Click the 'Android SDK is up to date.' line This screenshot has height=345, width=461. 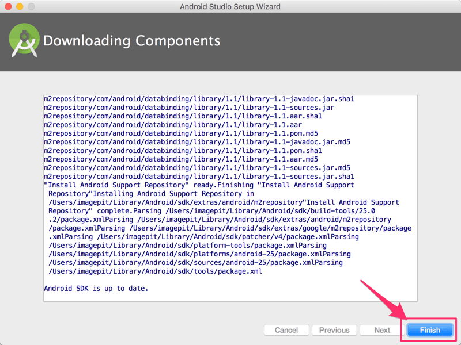(96, 289)
